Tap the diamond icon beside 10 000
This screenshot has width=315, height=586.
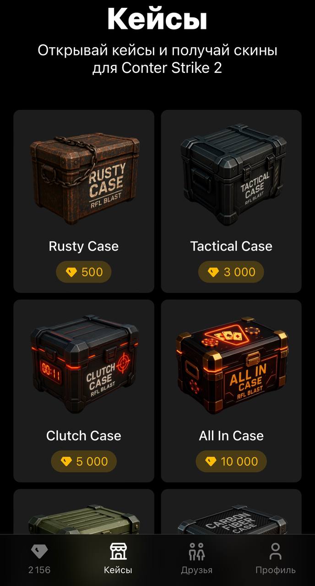211,461
